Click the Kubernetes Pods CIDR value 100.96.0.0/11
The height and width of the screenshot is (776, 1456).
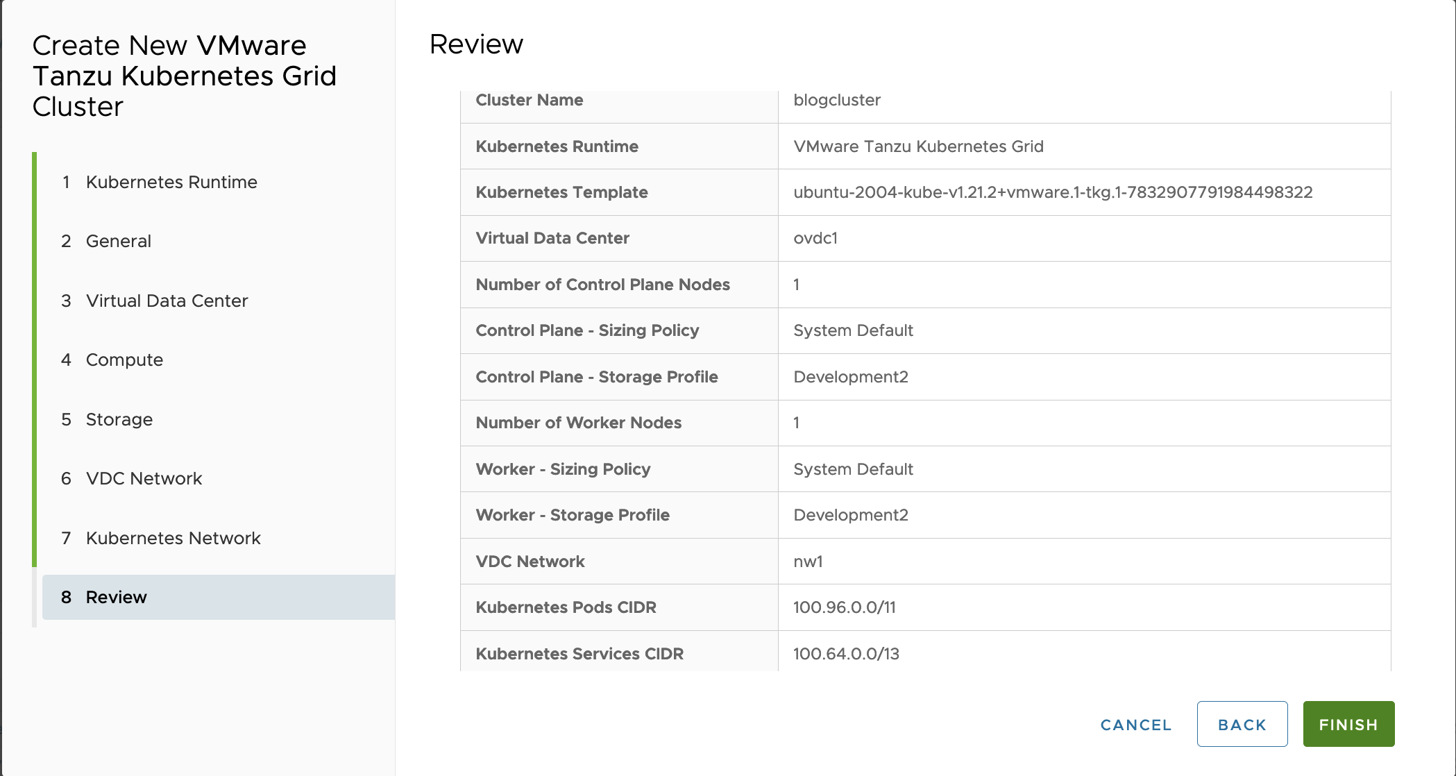[x=844, y=607]
